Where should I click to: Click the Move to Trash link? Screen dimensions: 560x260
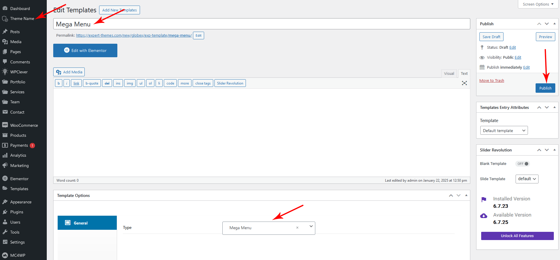point(491,81)
